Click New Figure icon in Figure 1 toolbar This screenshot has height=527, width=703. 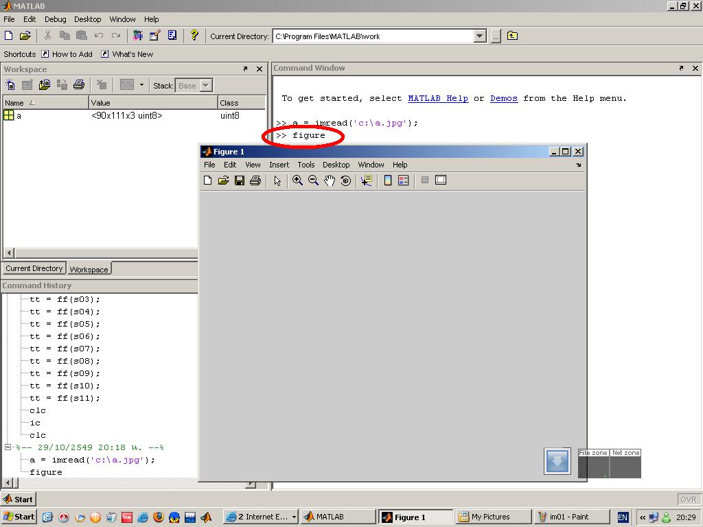click(207, 180)
